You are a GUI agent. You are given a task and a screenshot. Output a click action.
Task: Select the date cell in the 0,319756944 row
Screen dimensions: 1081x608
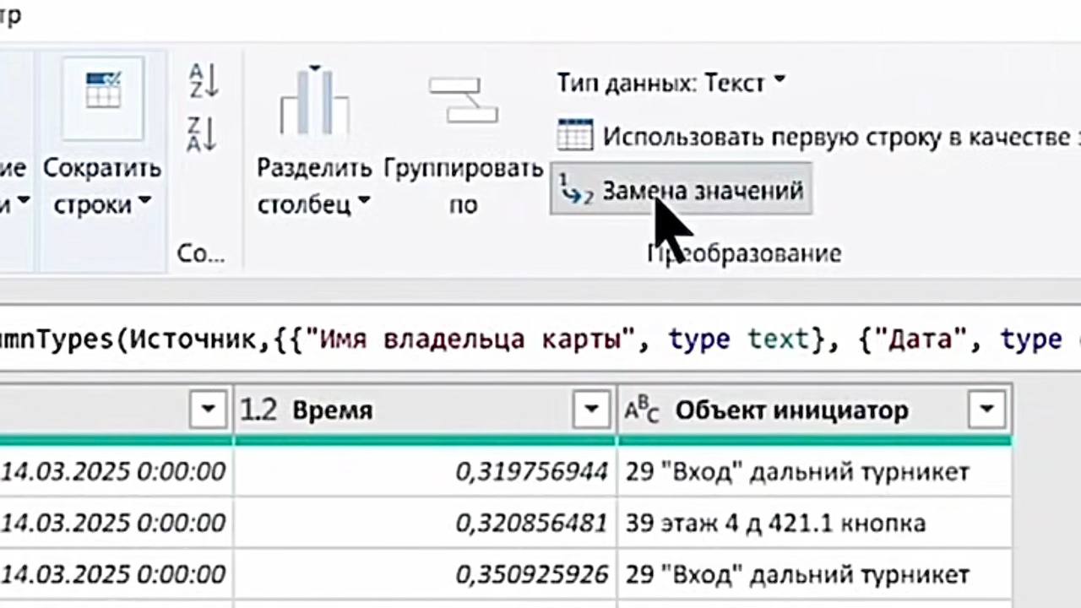pyautogui.click(x=116, y=471)
